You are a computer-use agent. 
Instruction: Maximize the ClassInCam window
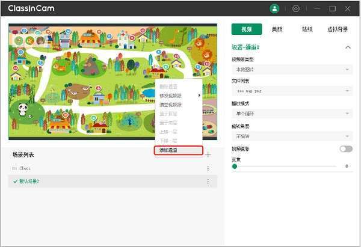tap(332, 9)
